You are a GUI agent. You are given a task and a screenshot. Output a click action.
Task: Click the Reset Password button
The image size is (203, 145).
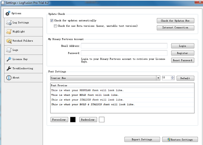pos(182,60)
